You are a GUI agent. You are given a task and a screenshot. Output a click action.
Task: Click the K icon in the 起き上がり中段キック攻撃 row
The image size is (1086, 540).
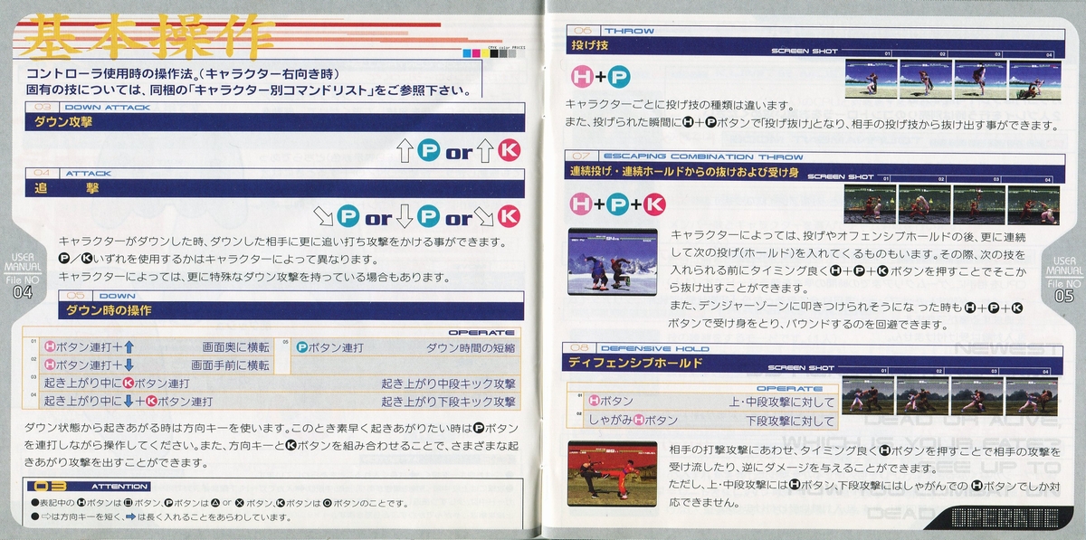coord(127,384)
